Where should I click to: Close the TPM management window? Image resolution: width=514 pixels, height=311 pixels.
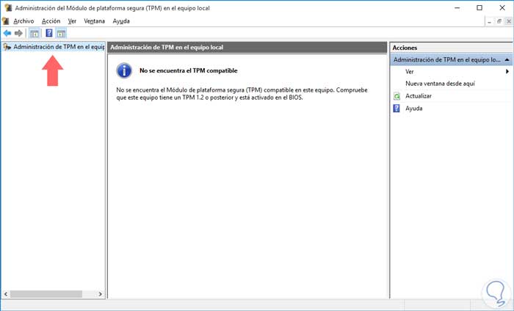[502, 8]
